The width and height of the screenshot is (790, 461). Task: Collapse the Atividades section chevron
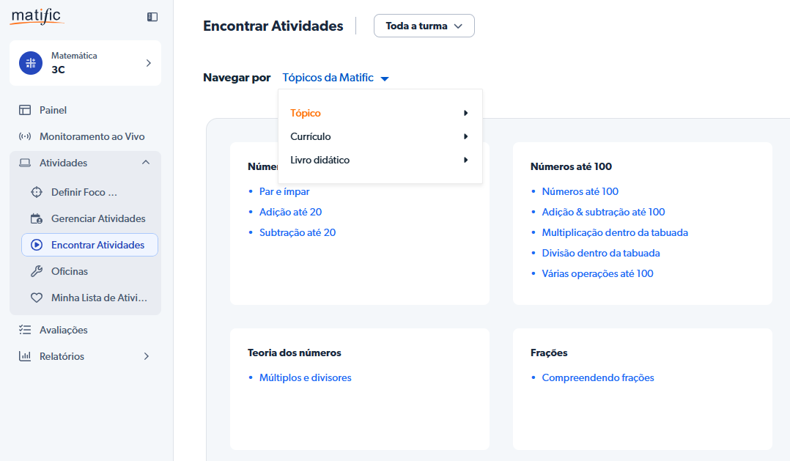pos(146,163)
